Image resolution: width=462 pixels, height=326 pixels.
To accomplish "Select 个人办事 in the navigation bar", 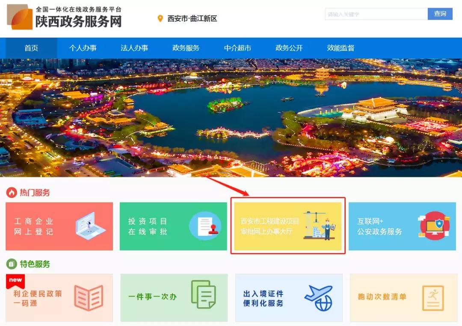I will (x=83, y=48).
